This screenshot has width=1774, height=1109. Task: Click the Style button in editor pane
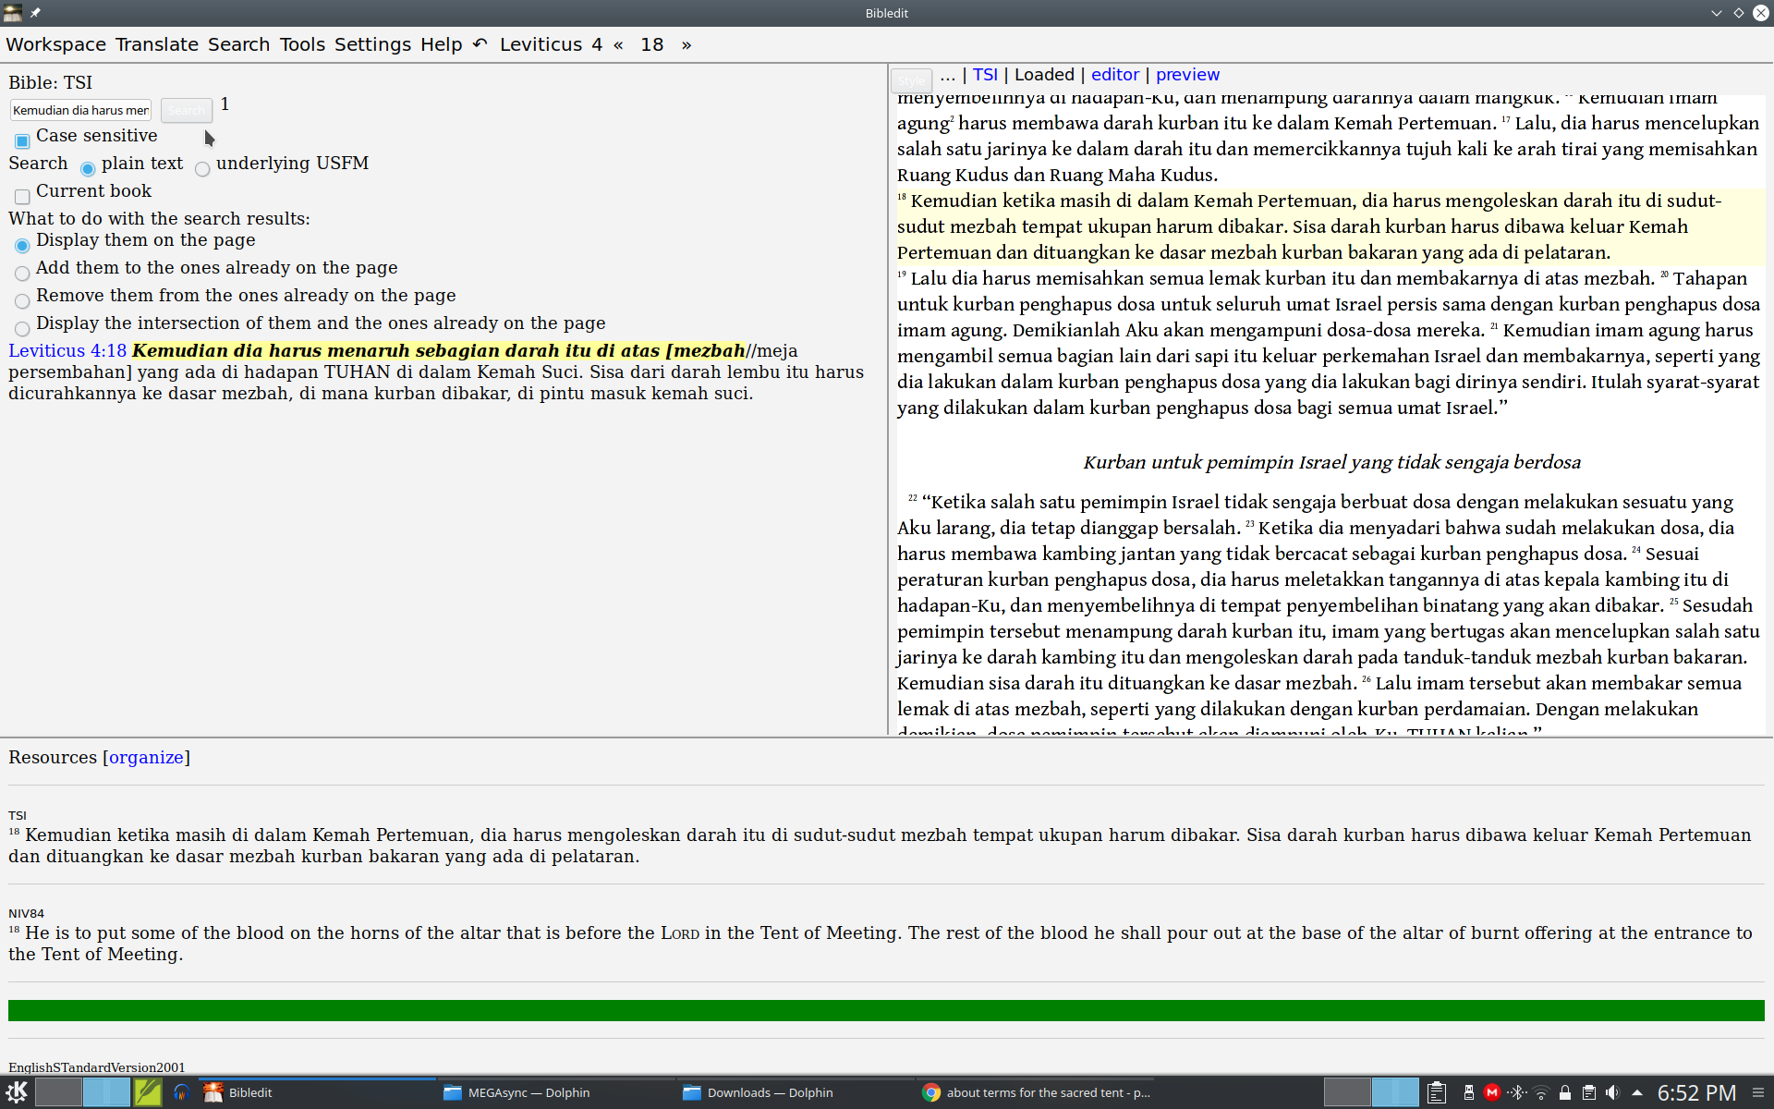(x=912, y=79)
